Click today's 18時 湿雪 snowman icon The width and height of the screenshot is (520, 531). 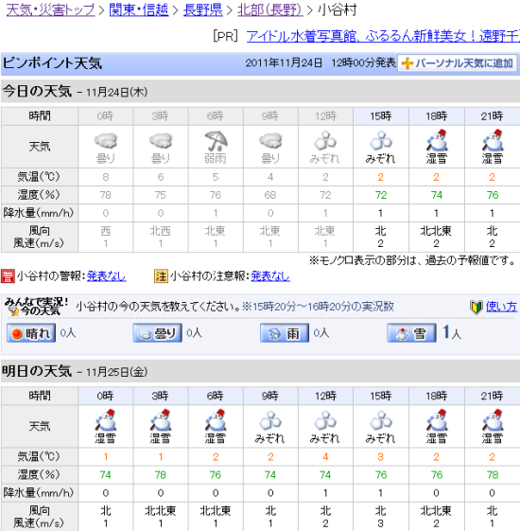(437, 140)
